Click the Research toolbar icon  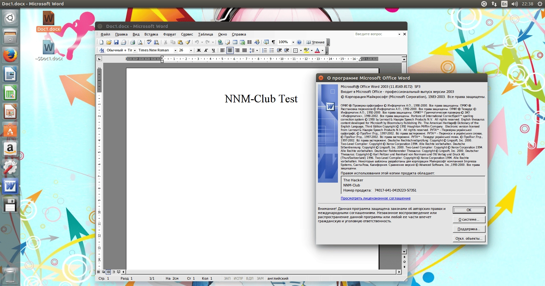(x=156, y=42)
